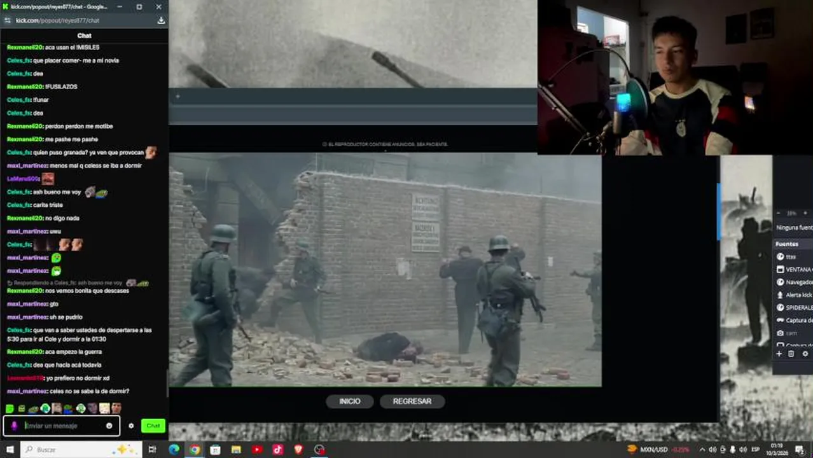Open Microsoft Edge from the taskbar
The image size is (813, 458).
tap(174, 450)
